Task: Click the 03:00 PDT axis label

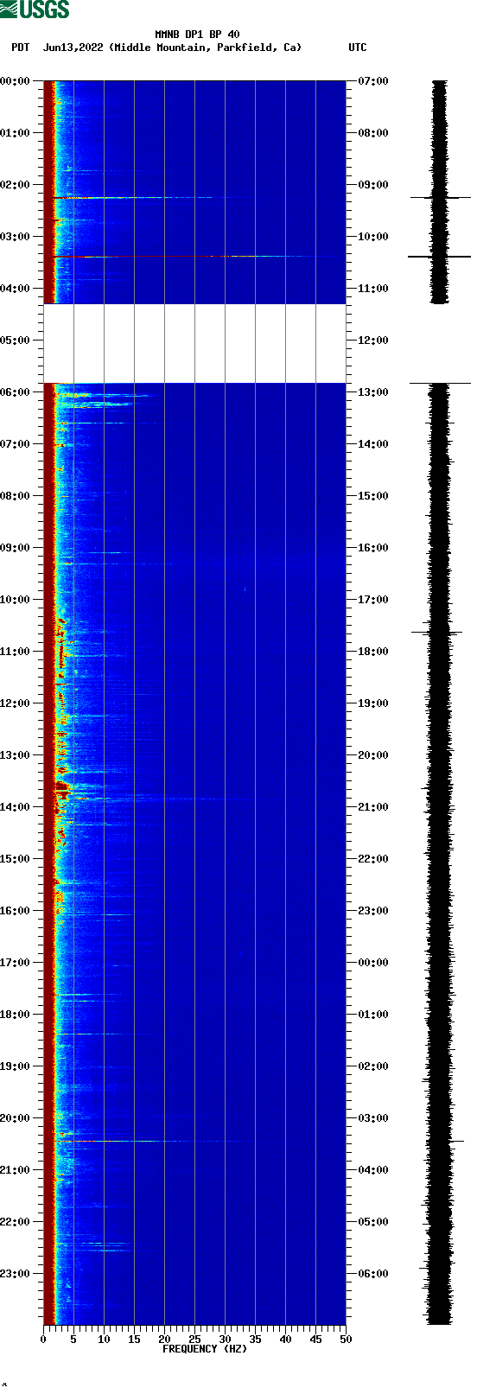Action: pos(16,237)
